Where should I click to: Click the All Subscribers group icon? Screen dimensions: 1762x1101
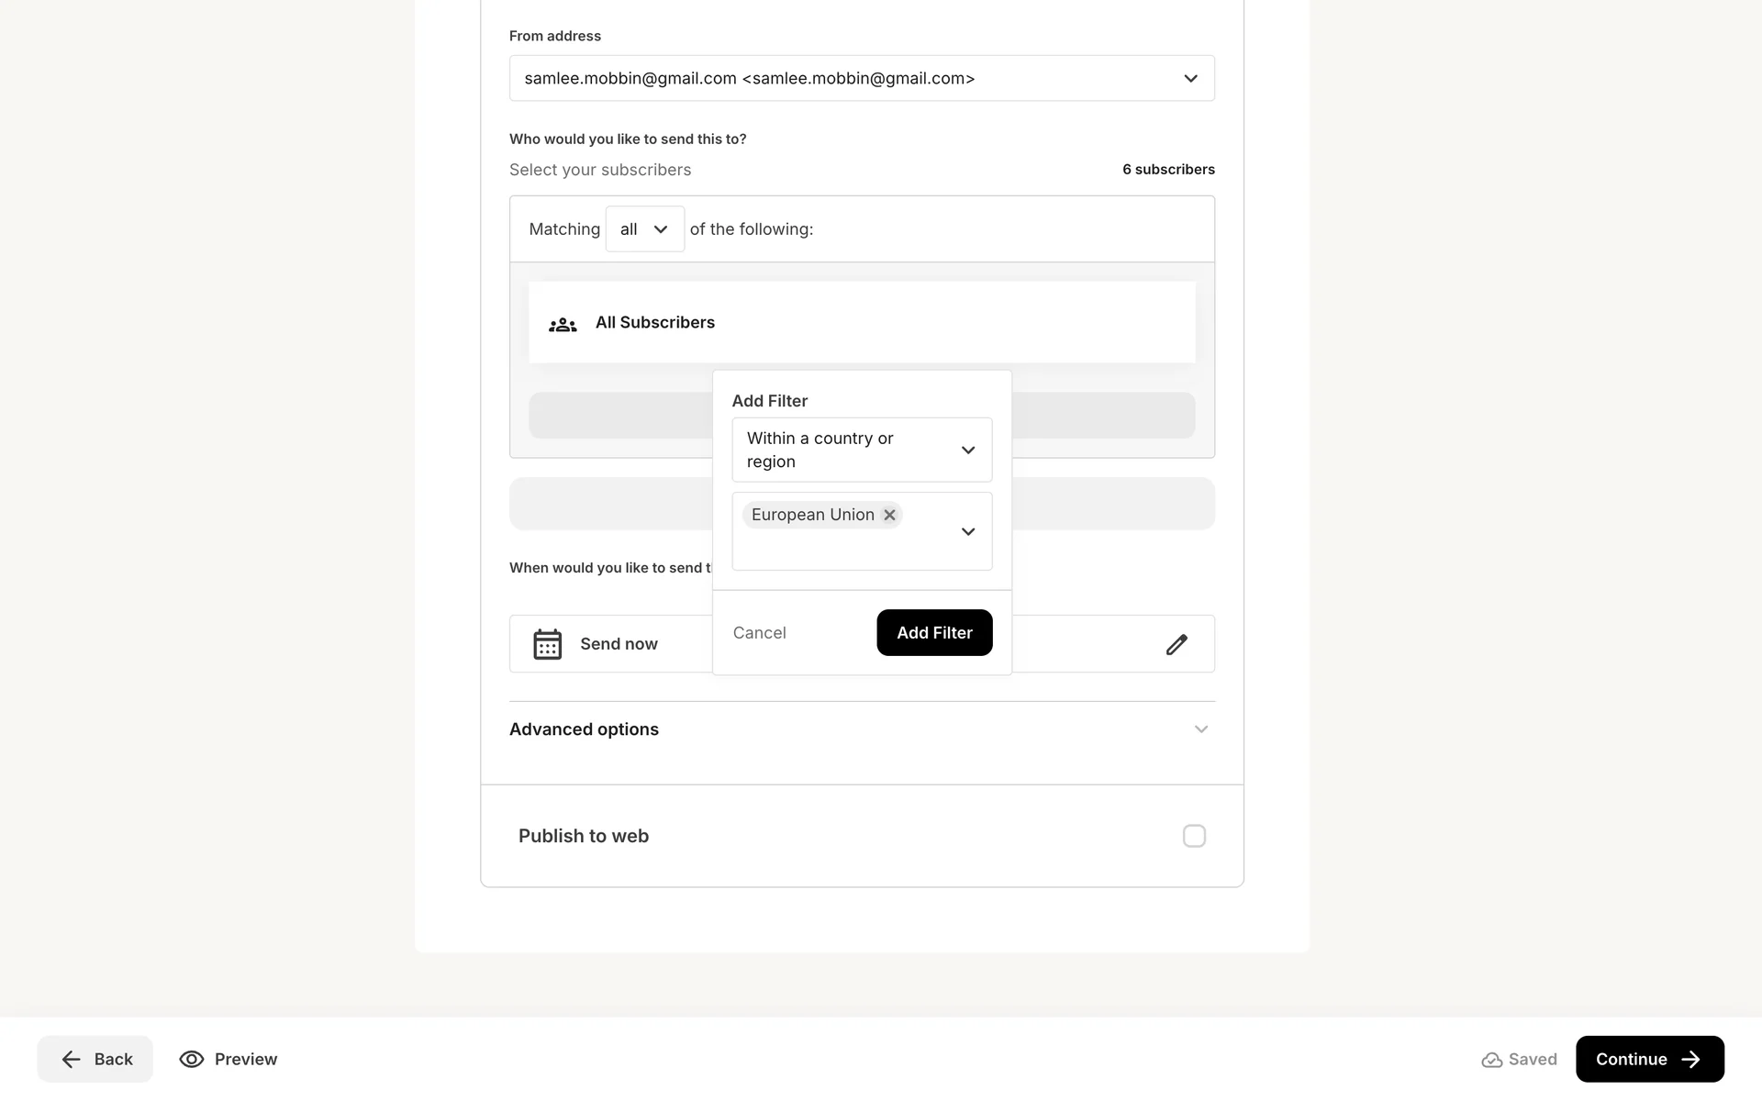pos(563,324)
